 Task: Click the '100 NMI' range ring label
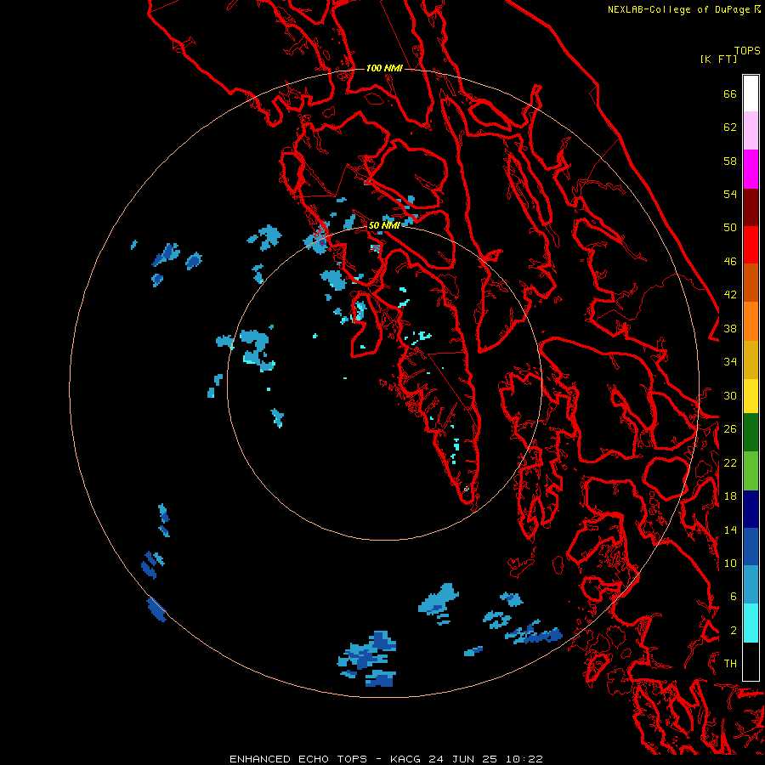[x=384, y=68]
